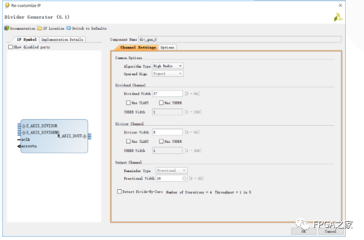This screenshot has height=240, width=364.
Task: Click the OK button
Action: point(304,232)
